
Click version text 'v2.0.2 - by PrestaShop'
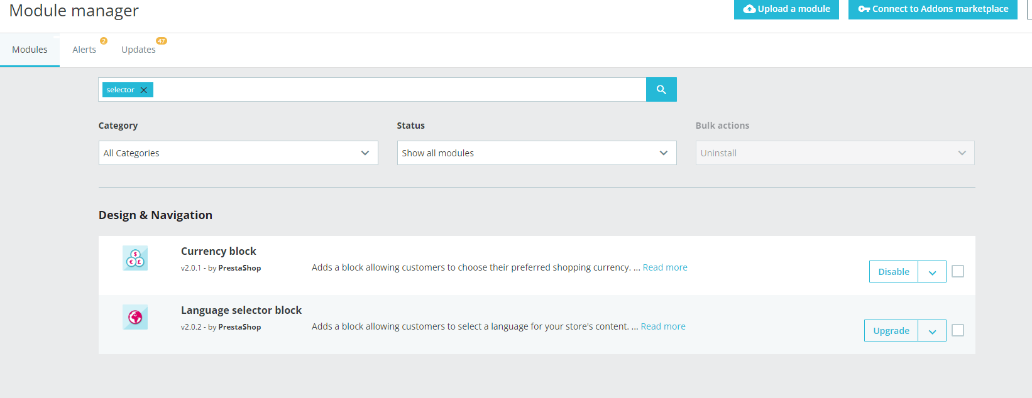point(221,327)
